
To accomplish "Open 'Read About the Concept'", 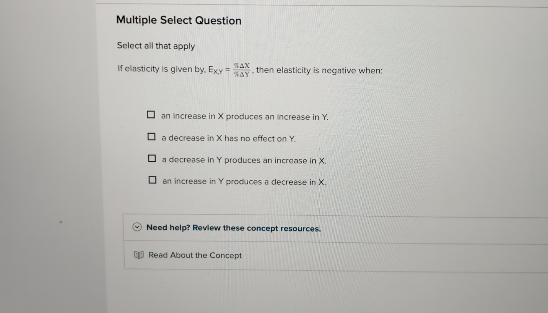I will pos(195,255).
